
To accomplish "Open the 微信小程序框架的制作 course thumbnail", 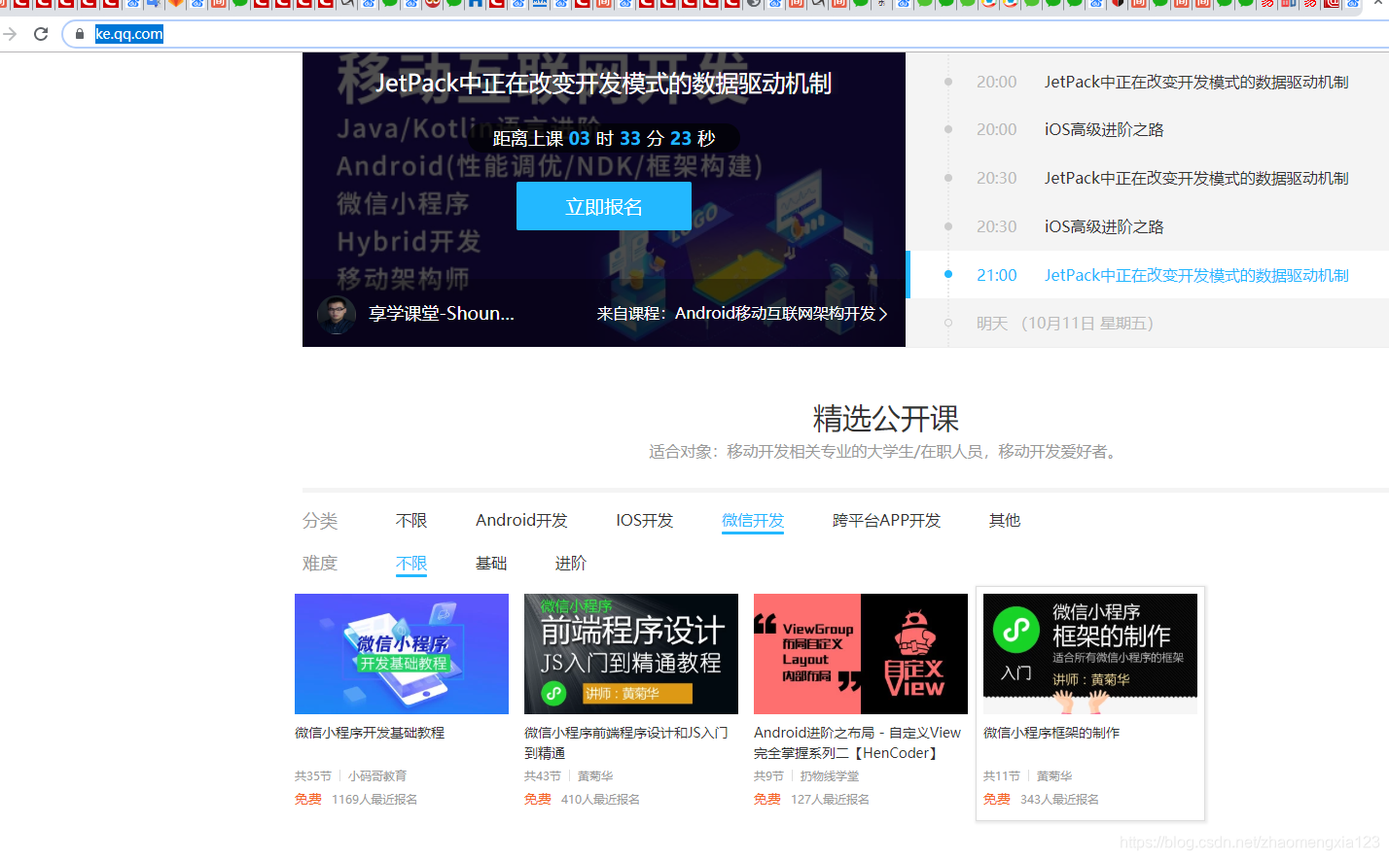I will 1090,654.
